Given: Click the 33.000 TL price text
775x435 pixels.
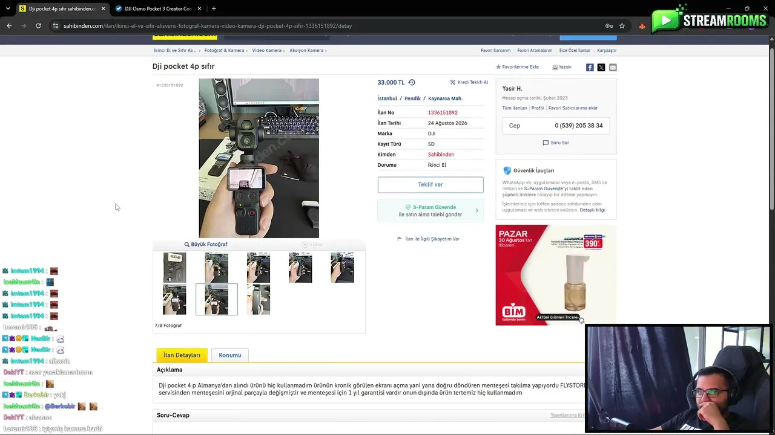Looking at the screenshot, I should point(391,82).
